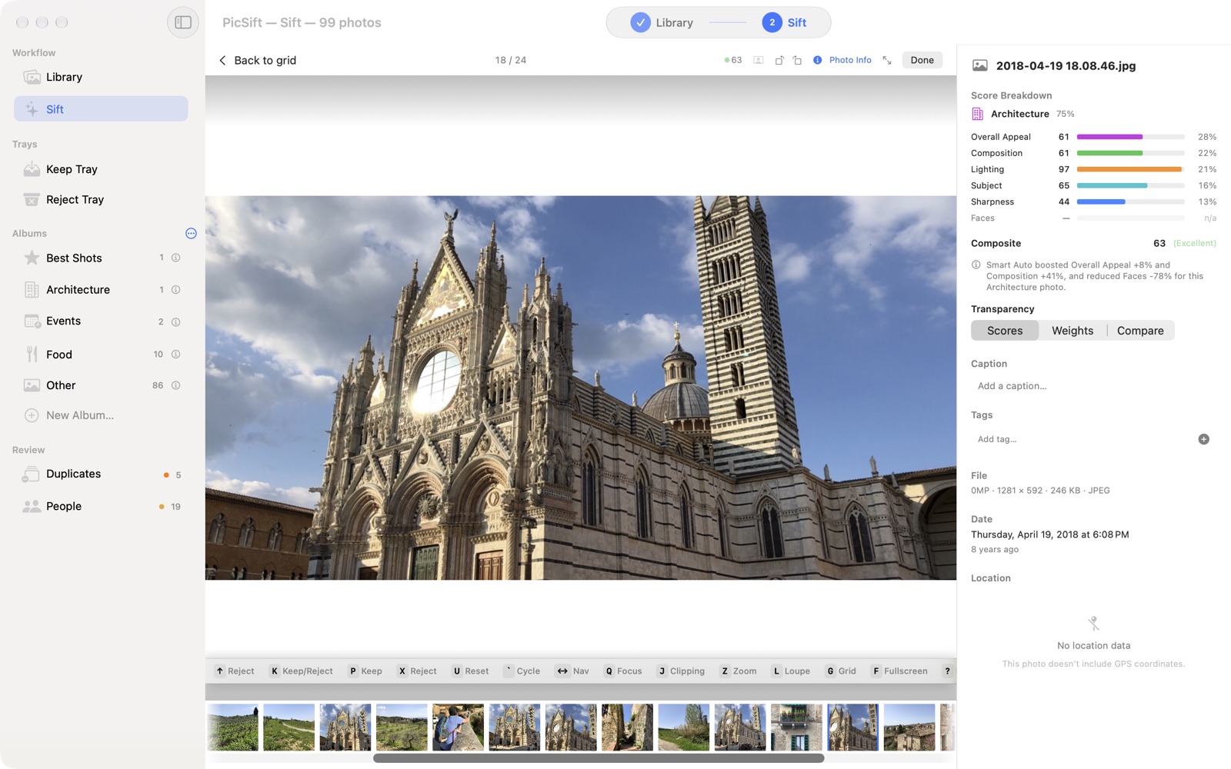
Task: Click the Fullscreen shortcut button
Action: click(x=899, y=671)
